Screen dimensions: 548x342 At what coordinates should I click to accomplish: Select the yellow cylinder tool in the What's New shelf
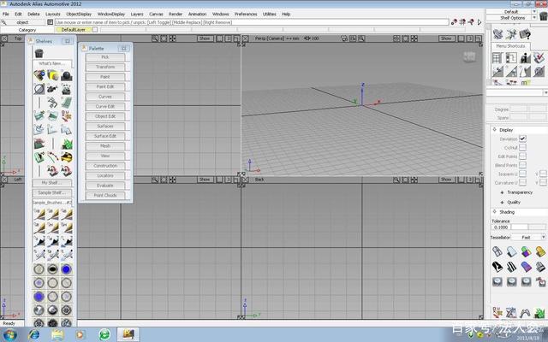53,75
